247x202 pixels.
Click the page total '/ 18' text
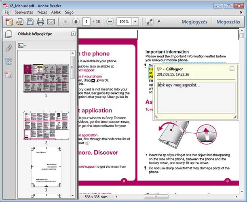coord(96,21)
